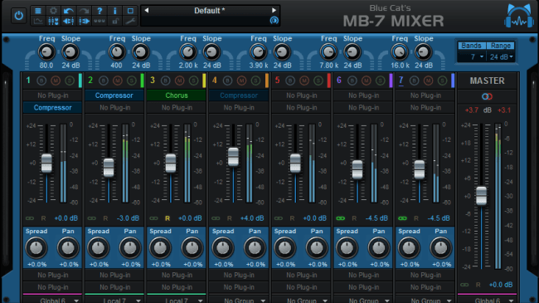This screenshot has width=539, height=303.
Task: Toggle the link icon on band 6
Action: [340, 218]
